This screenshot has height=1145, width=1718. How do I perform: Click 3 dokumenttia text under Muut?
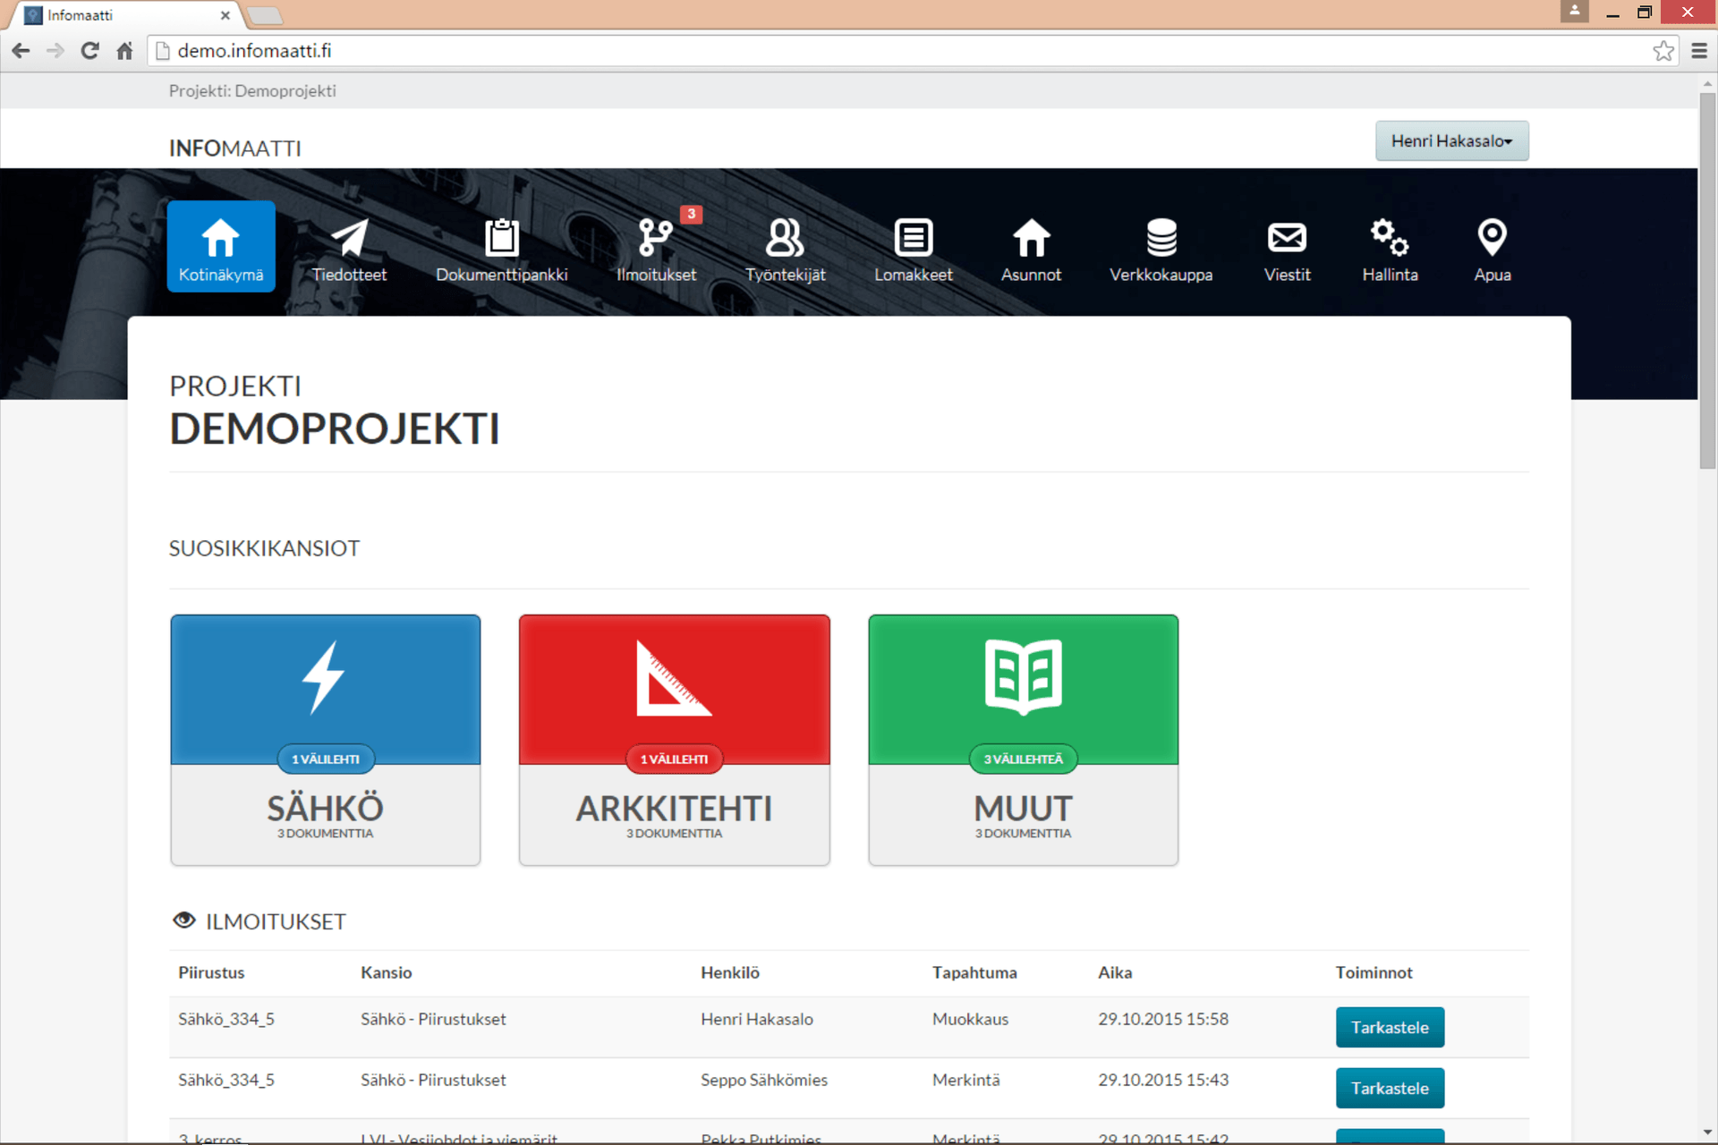click(x=1023, y=834)
